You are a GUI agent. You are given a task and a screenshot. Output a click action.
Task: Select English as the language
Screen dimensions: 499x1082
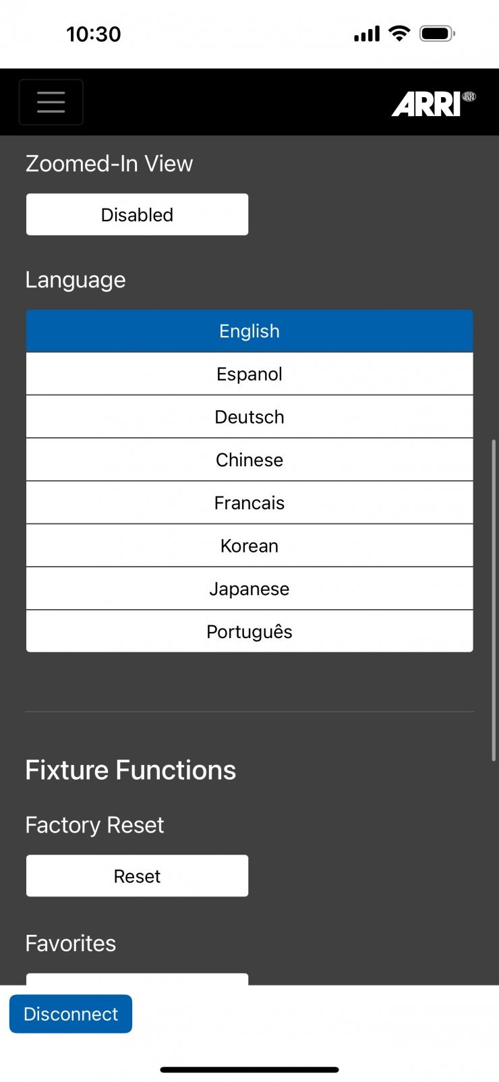[249, 331]
